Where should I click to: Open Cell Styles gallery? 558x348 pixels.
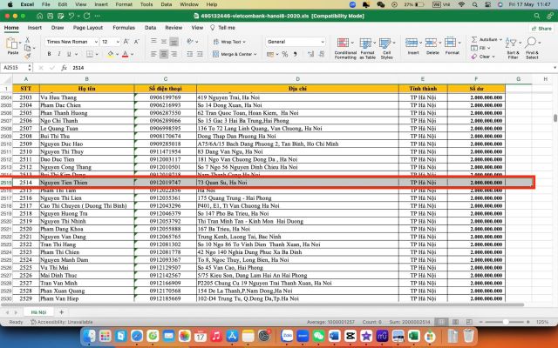[x=387, y=46]
